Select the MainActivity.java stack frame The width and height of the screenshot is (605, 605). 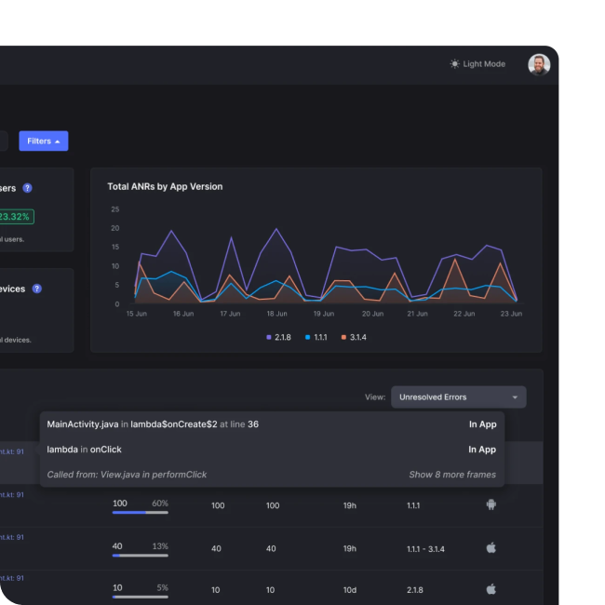pyautogui.click(x=272, y=424)
